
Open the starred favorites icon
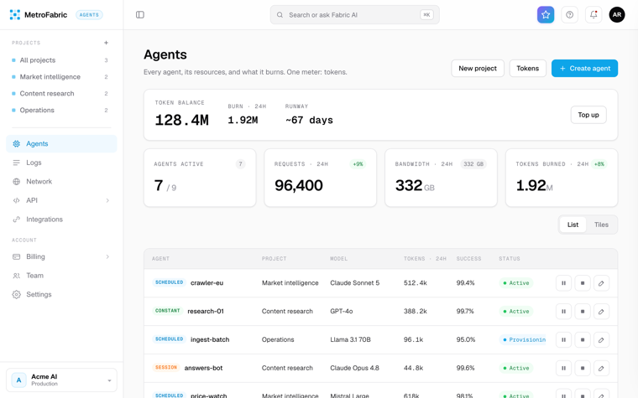[546, 14]
